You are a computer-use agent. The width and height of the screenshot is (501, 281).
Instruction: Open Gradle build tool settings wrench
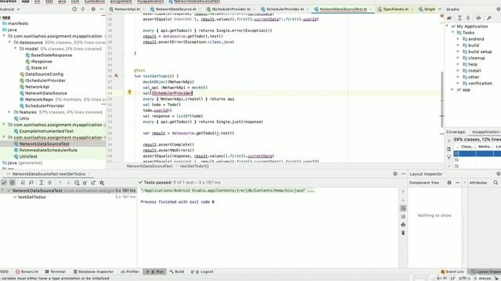(x=488, y=18)
